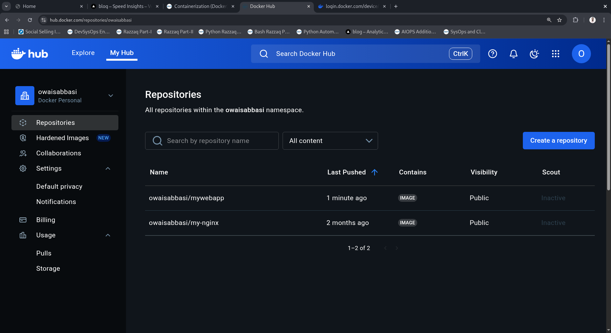The height and width of the screenshot is (333, 611).
Task: Collapse the Usage section
Action: coord(108,235)
